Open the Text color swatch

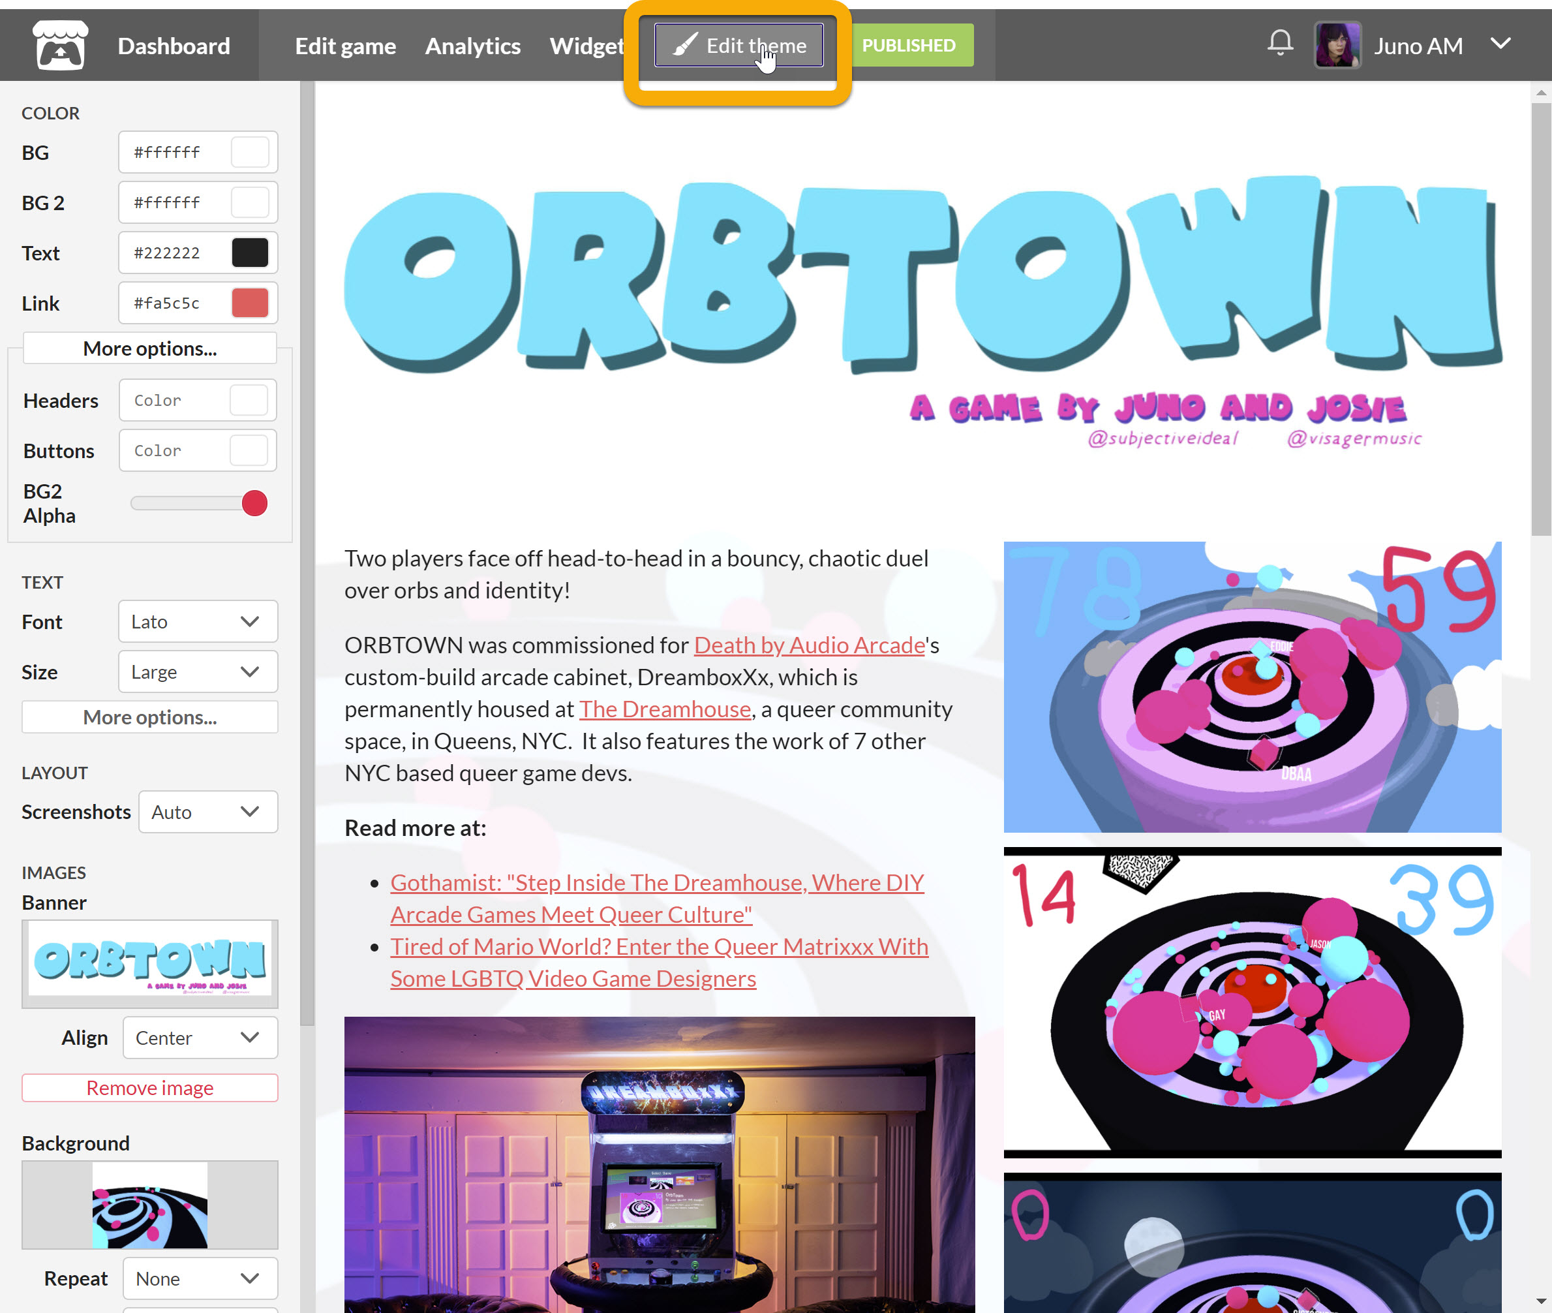[250, 253]
